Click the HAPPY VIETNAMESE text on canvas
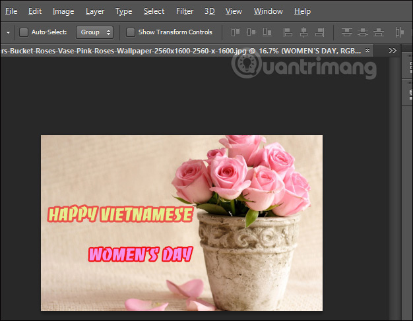Viewport: 413px width, 321px height. click(x=120, y=214)
